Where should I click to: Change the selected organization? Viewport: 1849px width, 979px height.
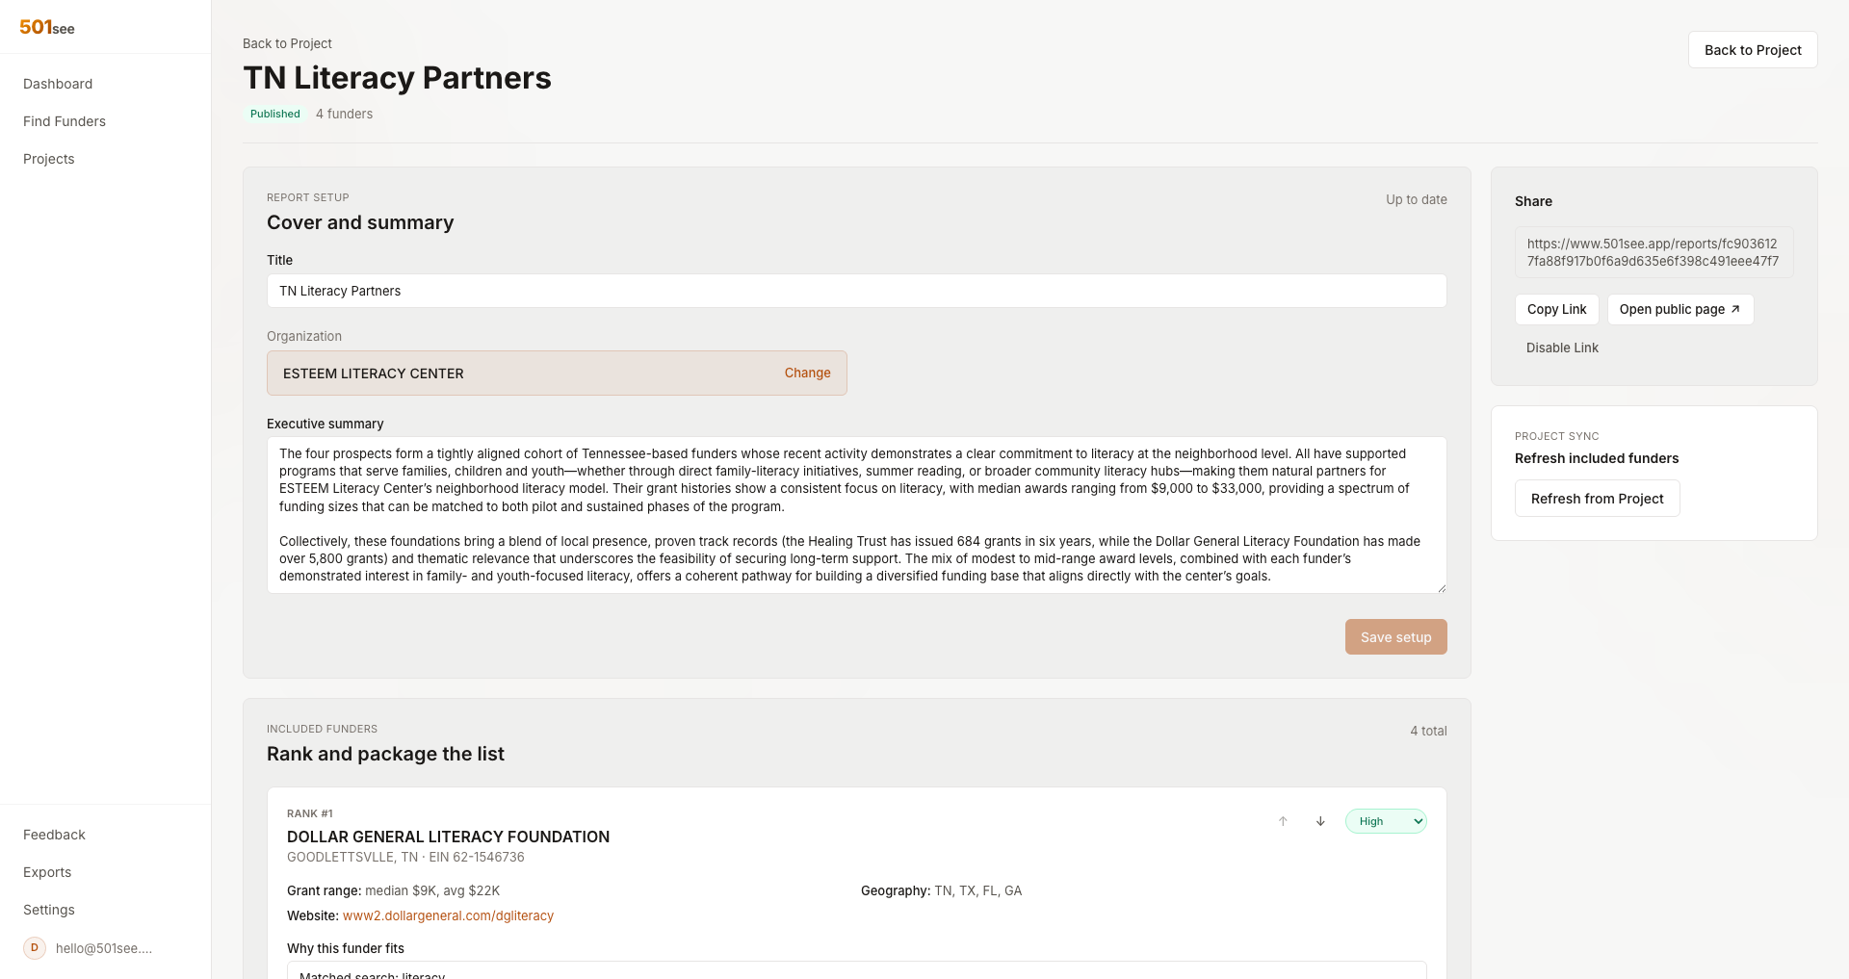tap(807, 373)
